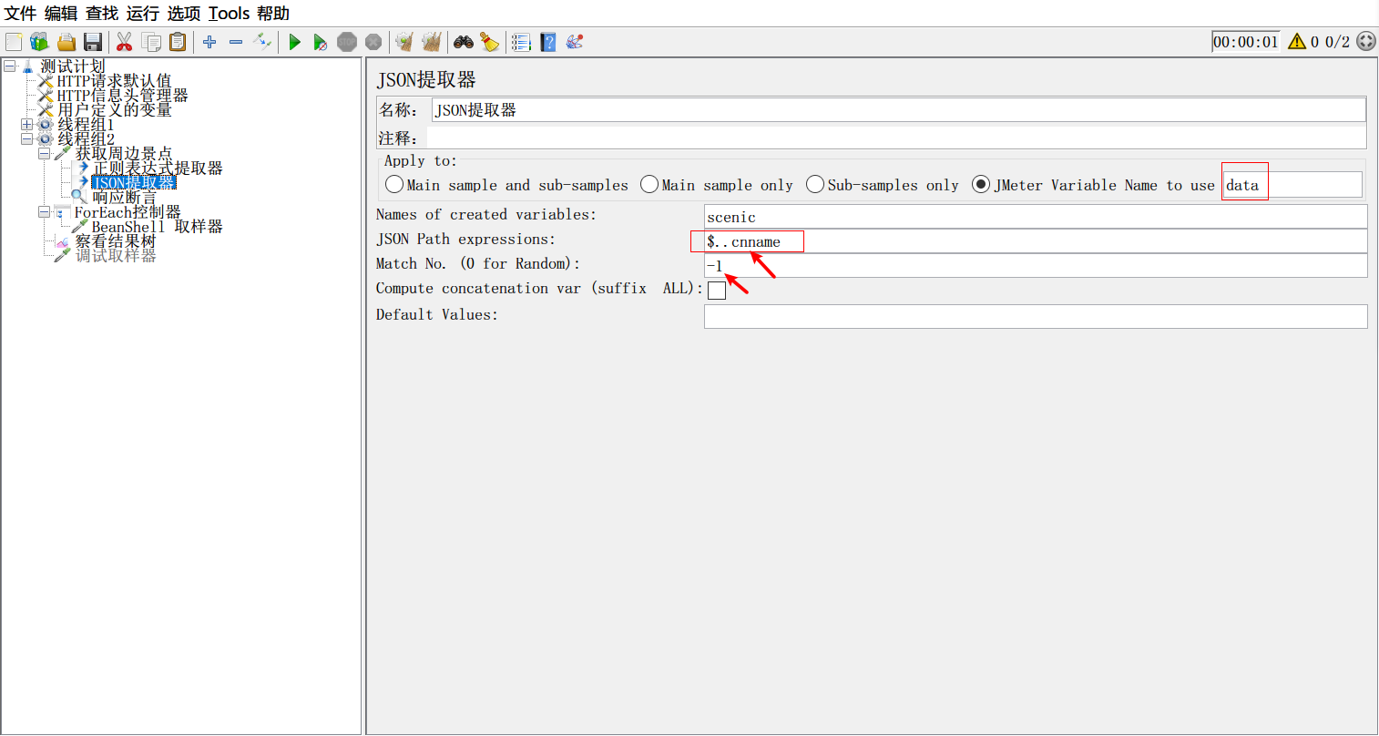The image size is (1379, 736).
Task: Open the Tools menu
Action: click(x=229, y=14)
